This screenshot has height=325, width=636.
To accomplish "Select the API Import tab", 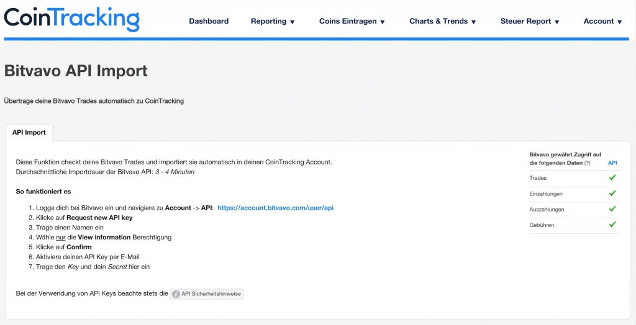I will 29,133.
